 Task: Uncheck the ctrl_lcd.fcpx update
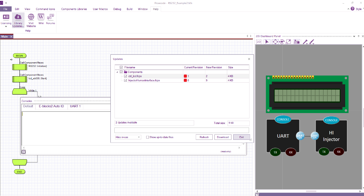pyautogui.click(x=126, y=76)
